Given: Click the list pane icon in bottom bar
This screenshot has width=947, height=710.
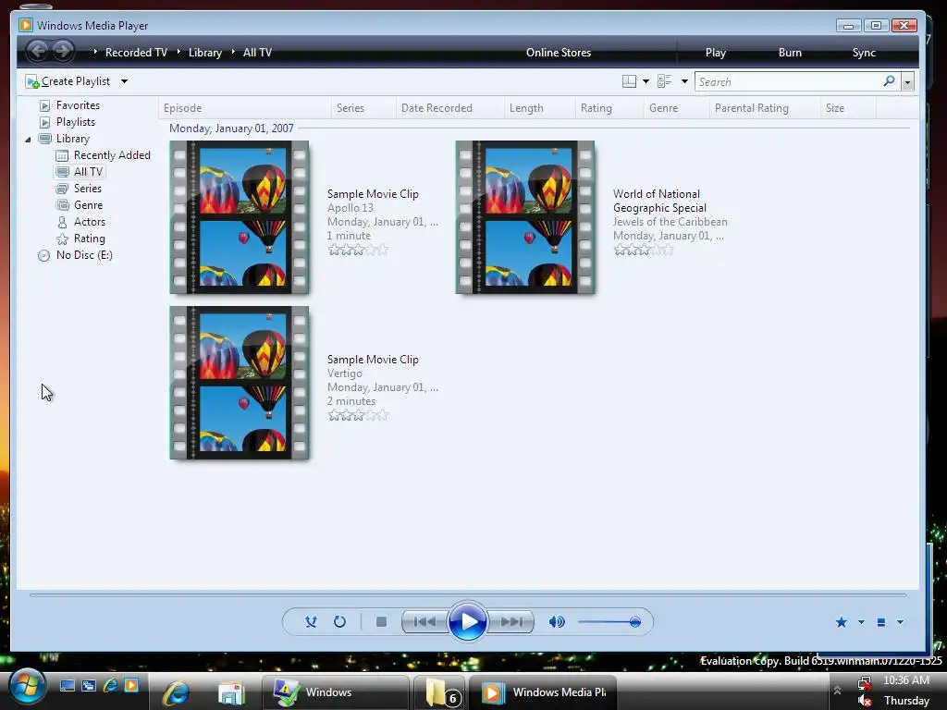Looking at the screenshot, I should pyautogui.click(x=881, y=622).
